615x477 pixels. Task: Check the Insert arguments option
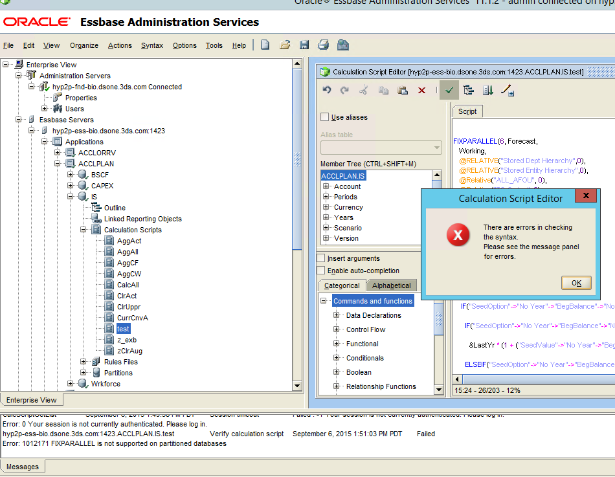(x=321, y=258)
